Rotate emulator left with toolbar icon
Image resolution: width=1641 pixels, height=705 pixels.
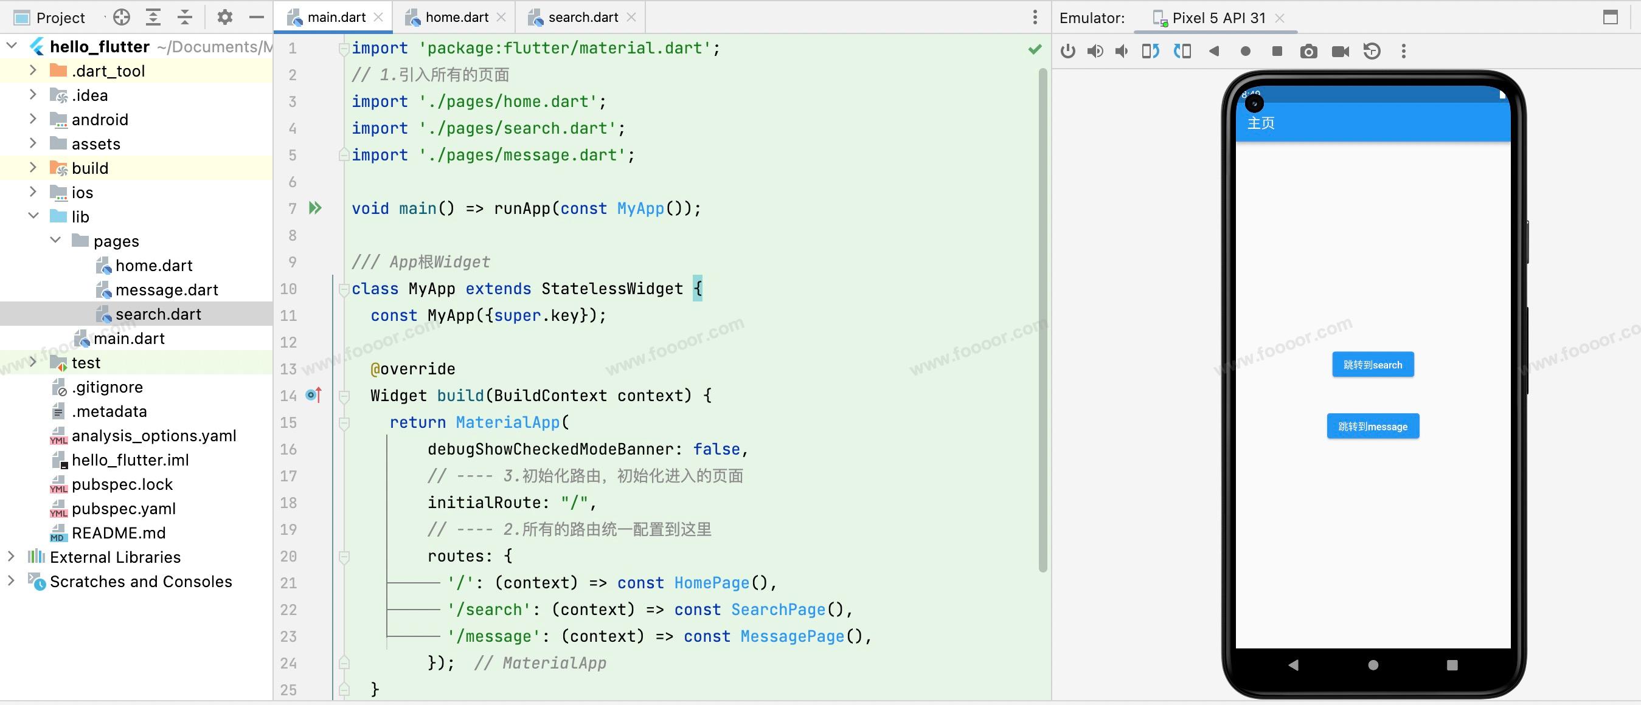1151,52
